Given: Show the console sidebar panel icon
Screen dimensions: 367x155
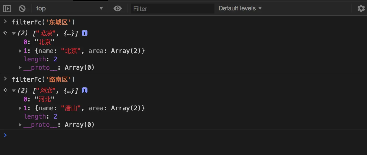Looking at the screenshot, I should point(7,9).
